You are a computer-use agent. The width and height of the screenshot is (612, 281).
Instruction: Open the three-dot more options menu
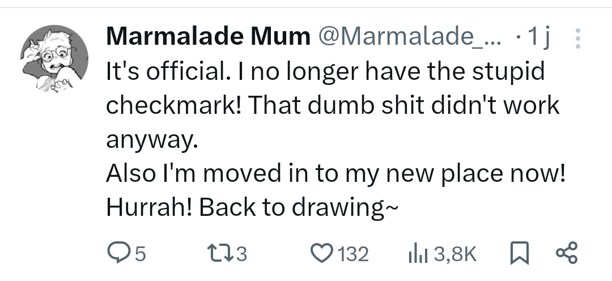(578, 39)
